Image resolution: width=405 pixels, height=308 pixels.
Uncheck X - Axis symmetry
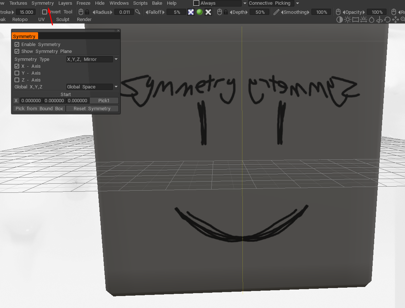pos(17,66)
